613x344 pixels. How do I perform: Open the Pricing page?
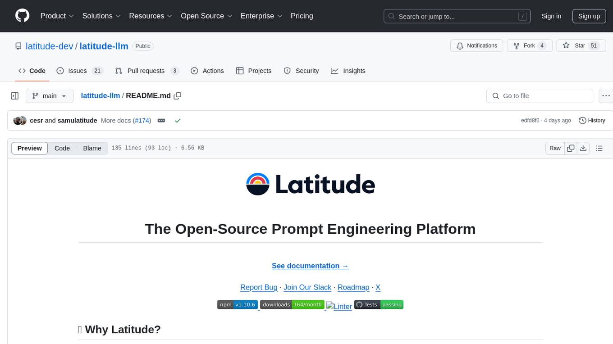pos(302,16)
